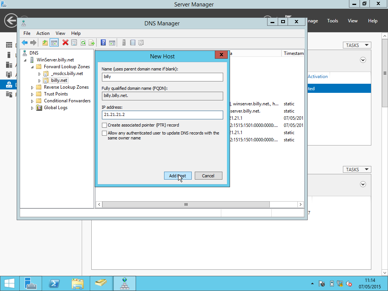Click the gray Forward arrow in DNS Manager toolbar
This screenshot has height=291, width=388.
tap(33, 42)
